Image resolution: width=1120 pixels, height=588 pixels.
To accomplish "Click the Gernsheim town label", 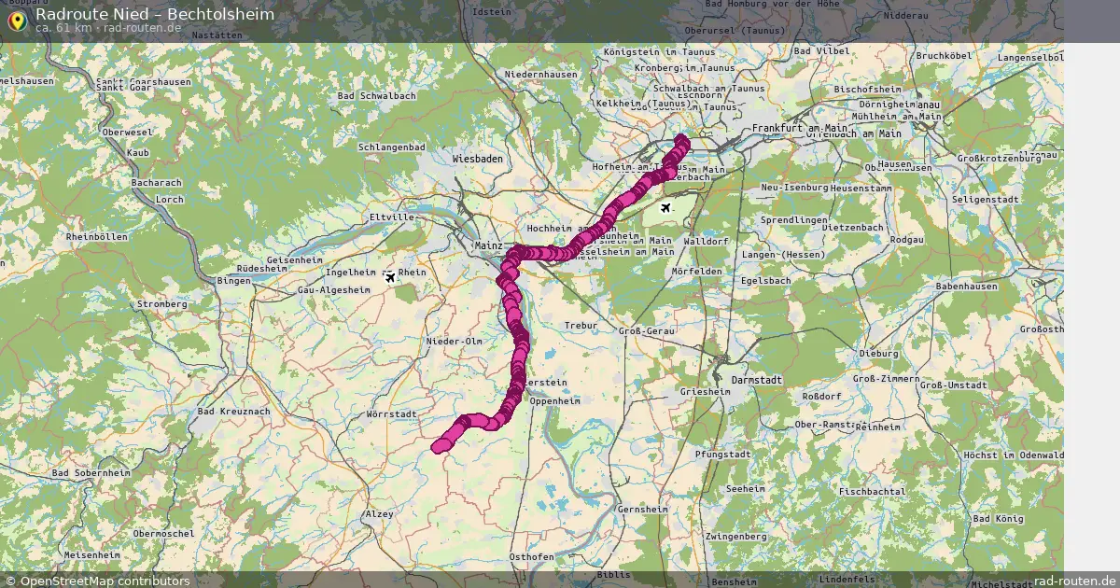I will (x=643, y=510).
